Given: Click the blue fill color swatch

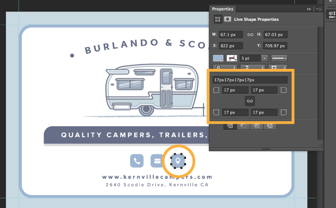Looking at the screenshot, I should point(218,58).
